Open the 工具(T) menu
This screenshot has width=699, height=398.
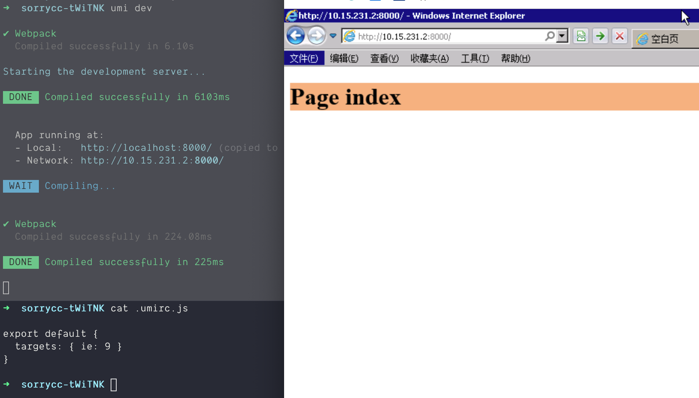475,58
